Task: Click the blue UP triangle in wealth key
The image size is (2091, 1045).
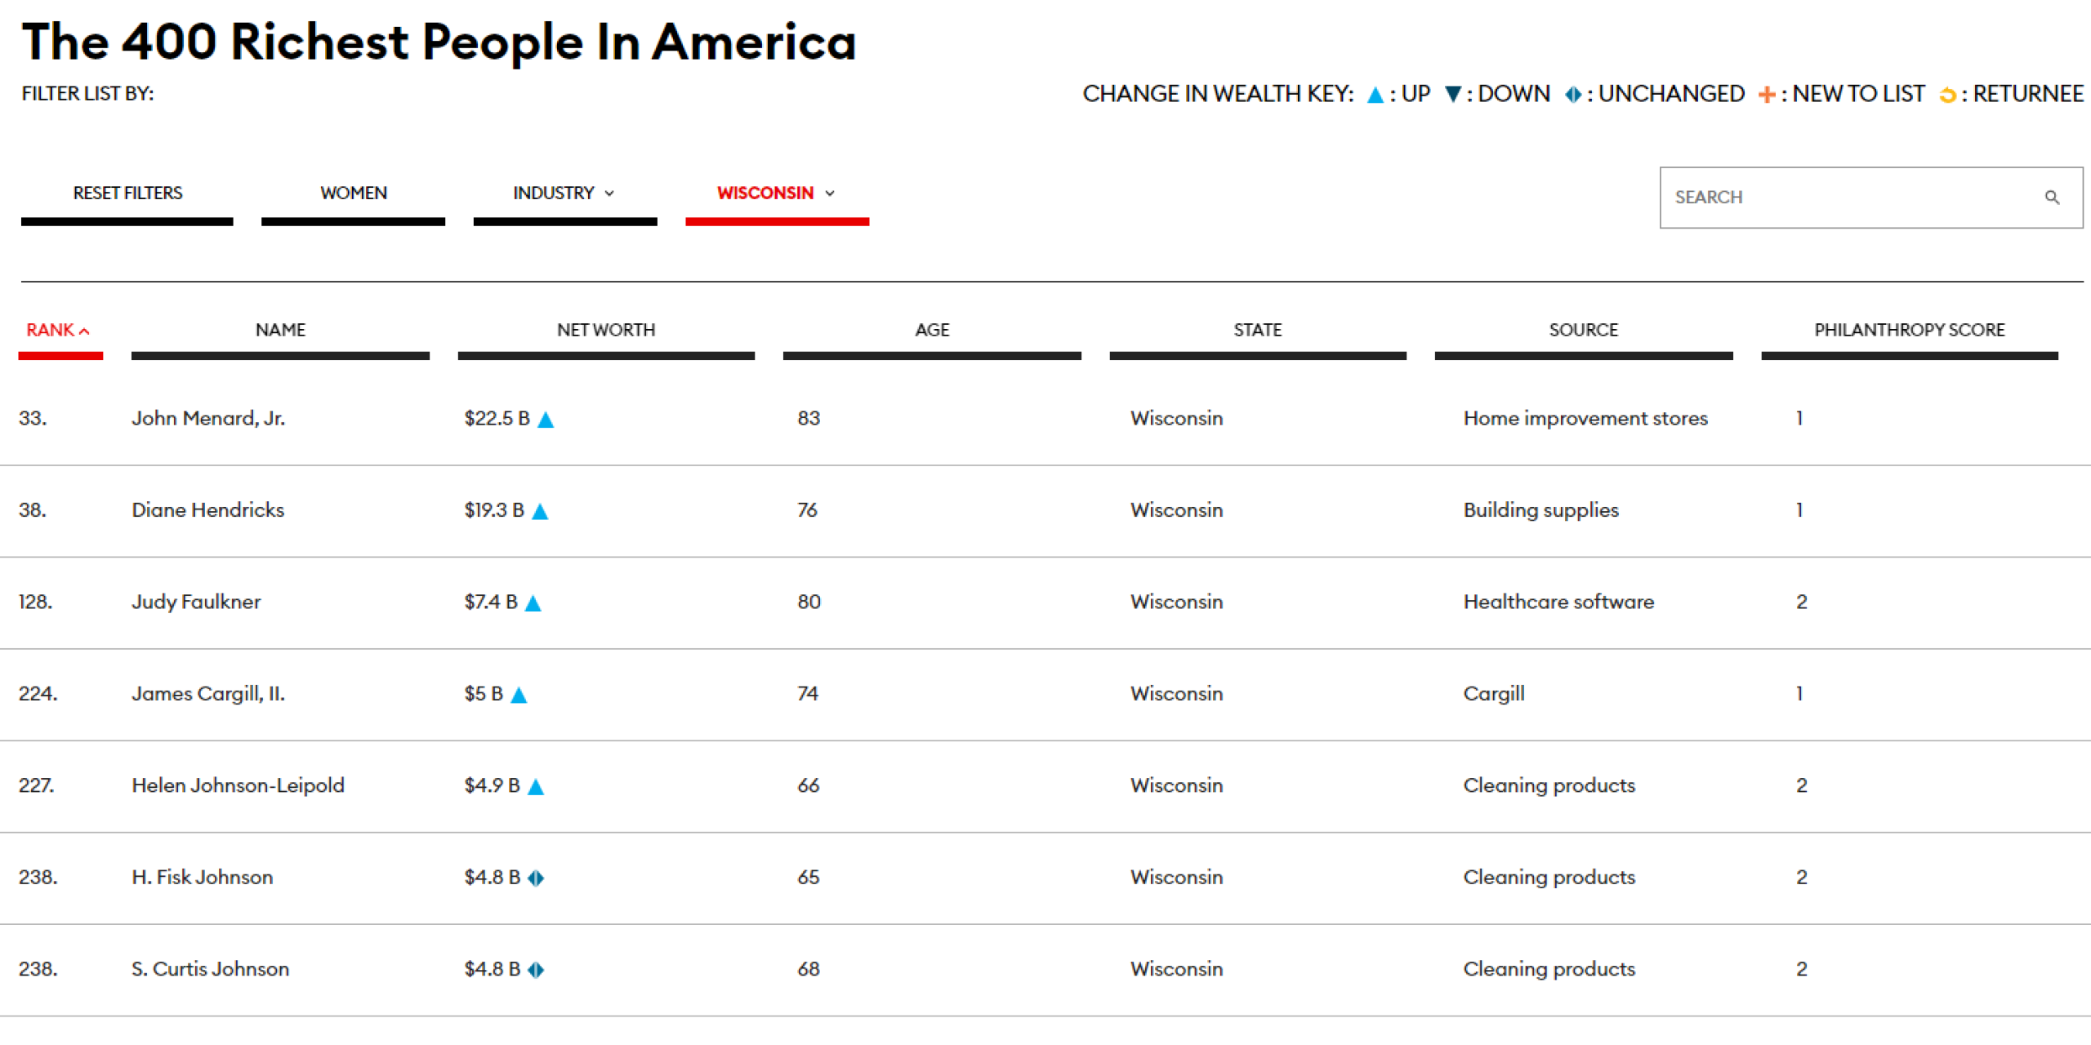Action: click(1375, 94)
